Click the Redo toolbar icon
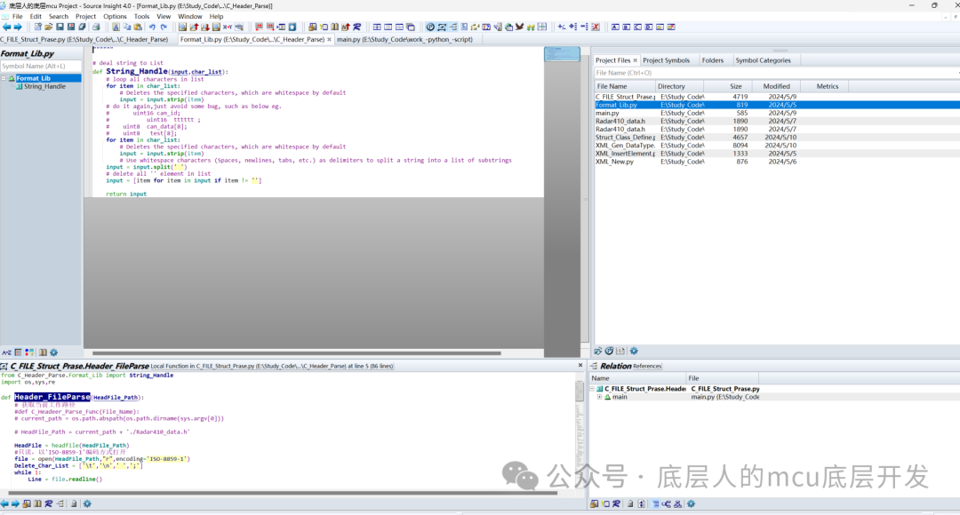The height and width of the screenshot is (515, 960). (164, 27)
